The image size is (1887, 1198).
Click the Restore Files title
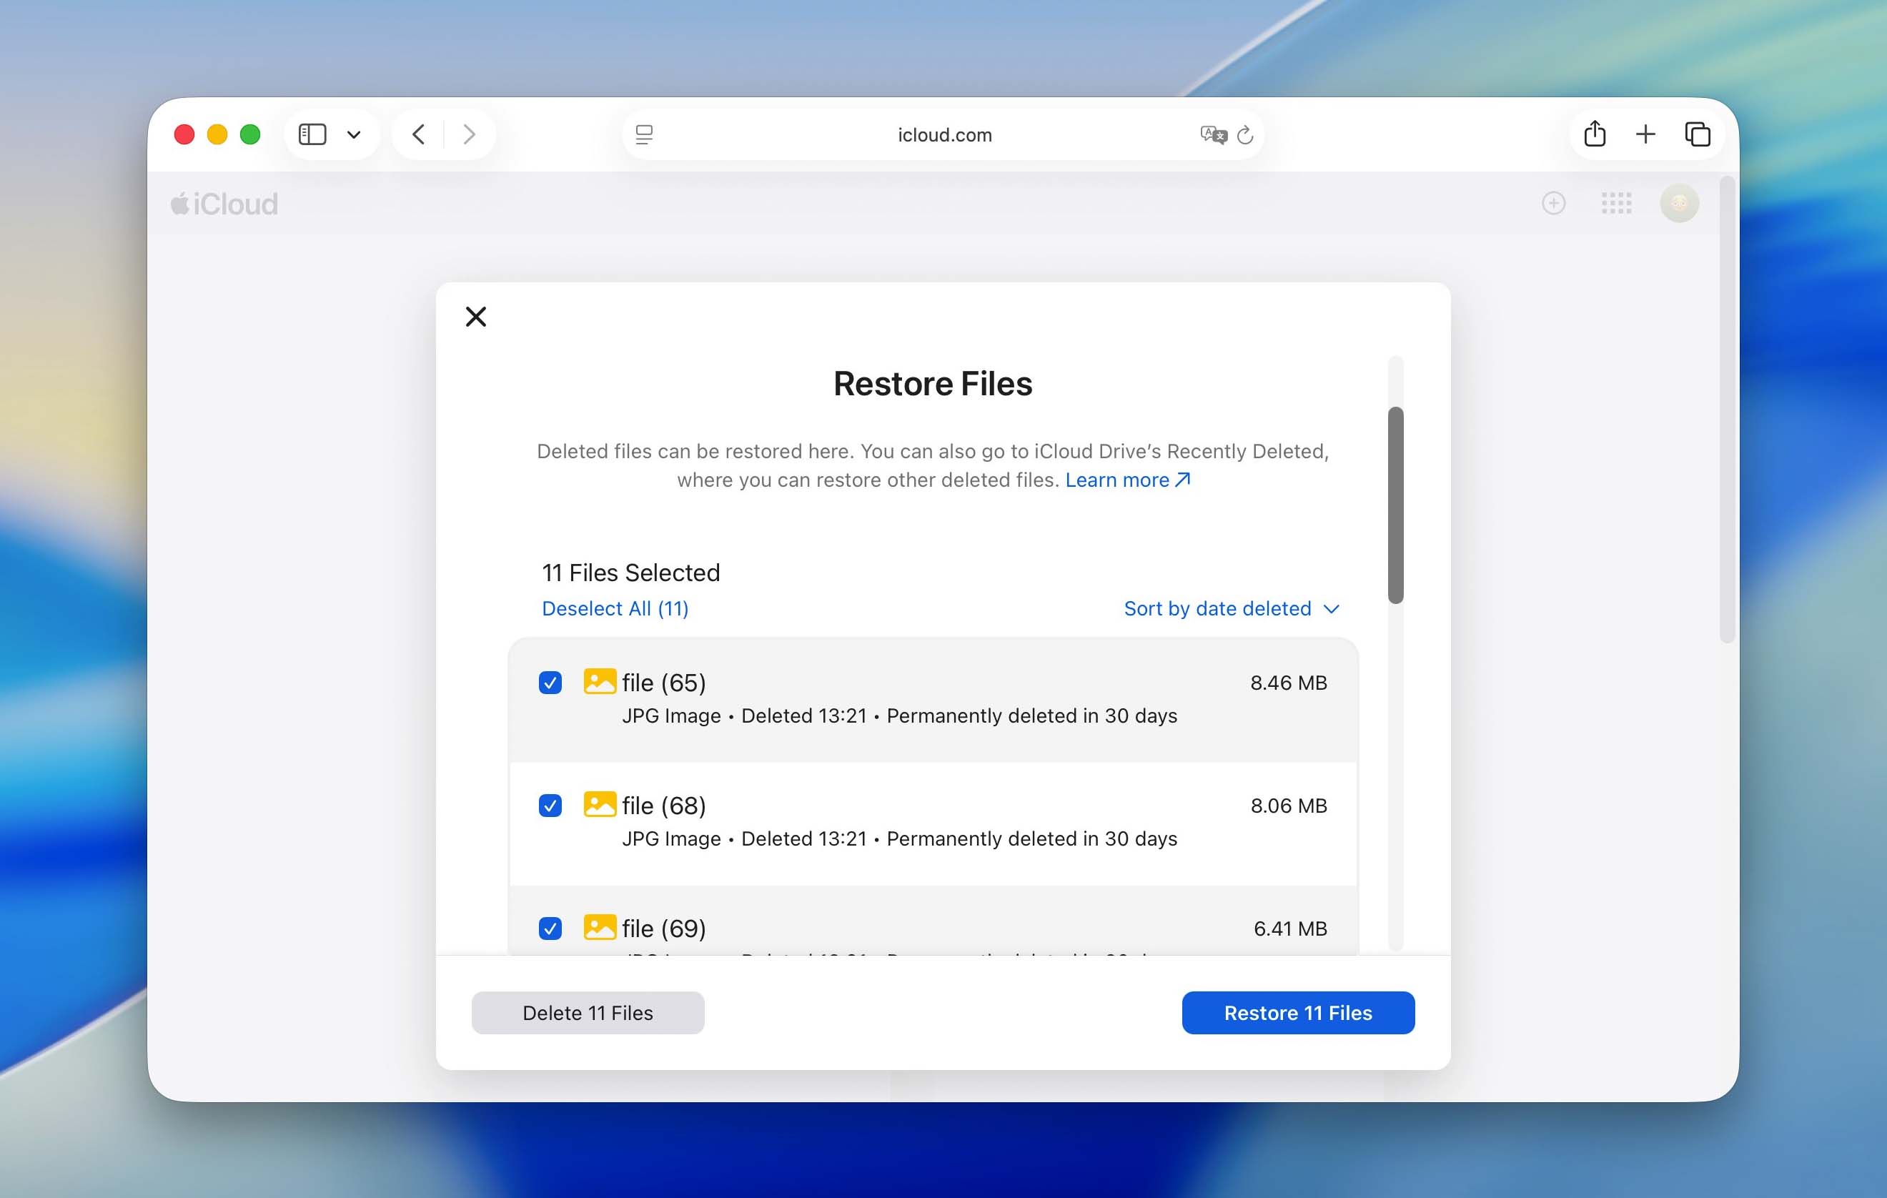coord(933,384)
